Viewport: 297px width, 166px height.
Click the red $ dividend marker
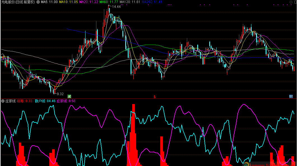click(155, 97)
